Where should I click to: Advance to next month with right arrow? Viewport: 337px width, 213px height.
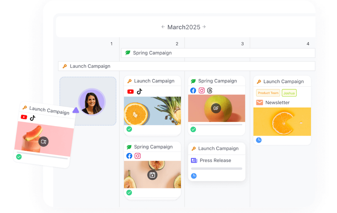[204, 27]
